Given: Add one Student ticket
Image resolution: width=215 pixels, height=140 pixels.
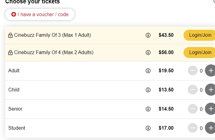Looking at the screenshot, I should (x=210, y=128).
